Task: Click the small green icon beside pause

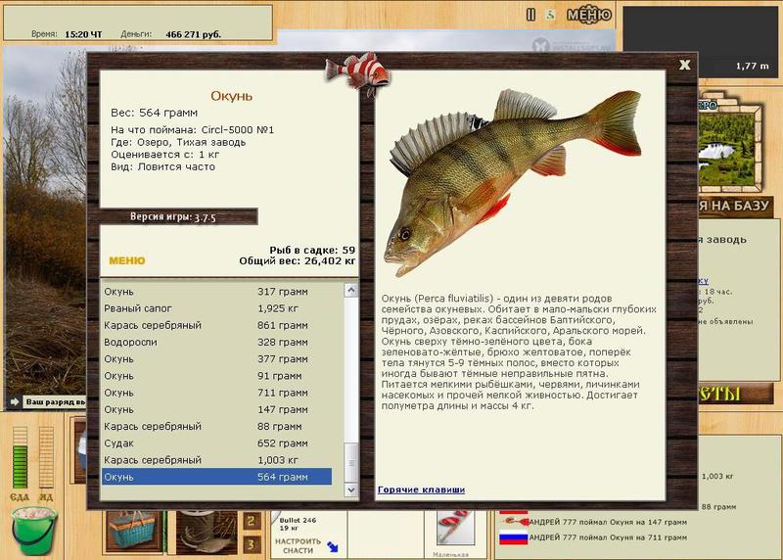Action: (x=550, y=15)
